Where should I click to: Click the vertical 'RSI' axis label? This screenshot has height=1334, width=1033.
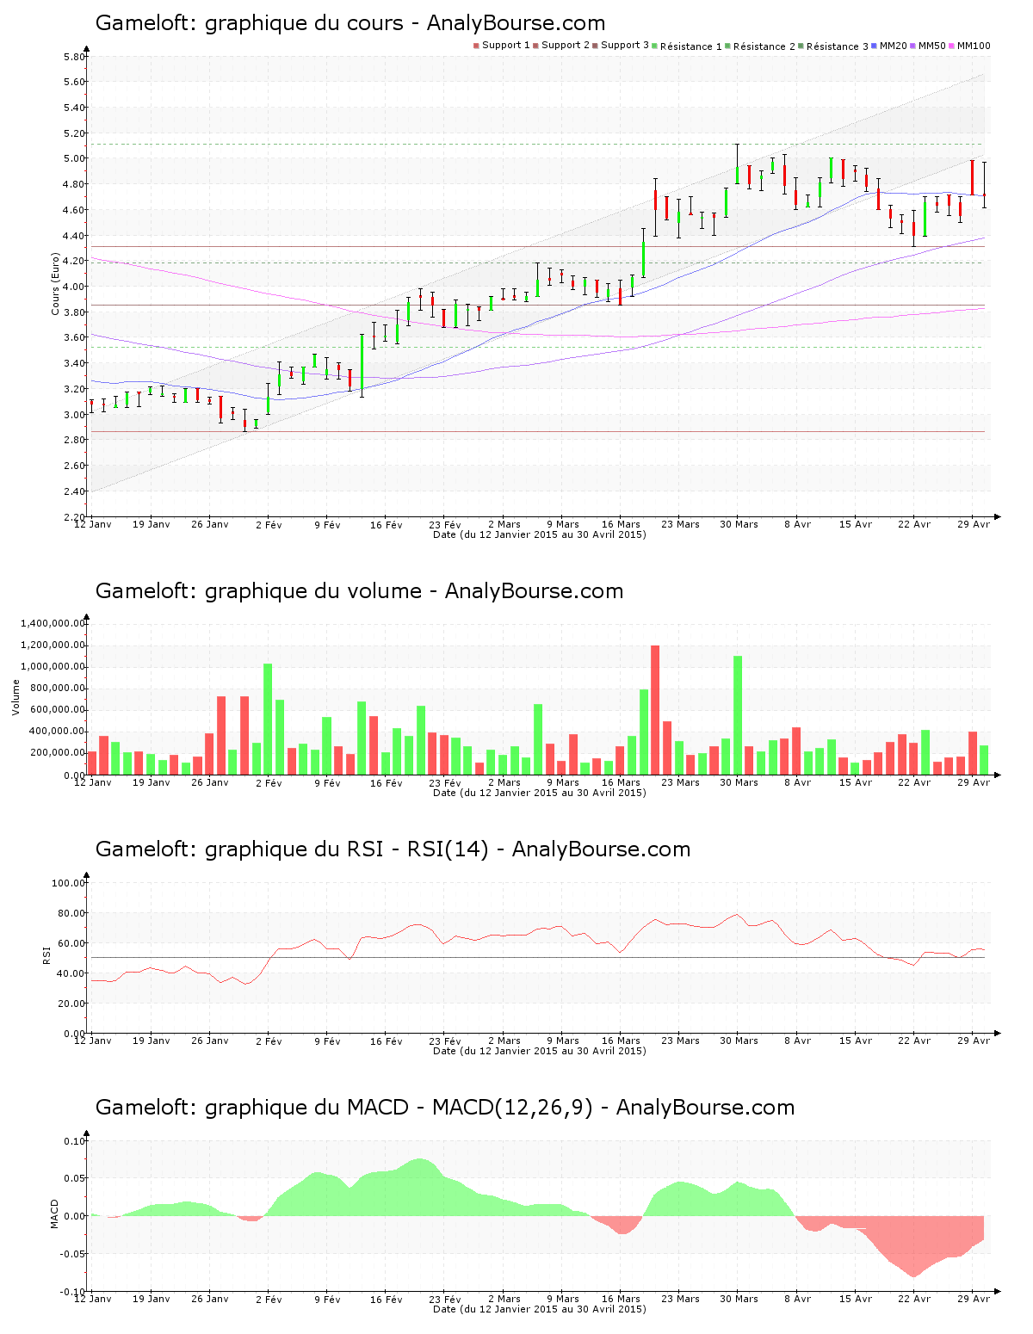(x=46, y=954)
